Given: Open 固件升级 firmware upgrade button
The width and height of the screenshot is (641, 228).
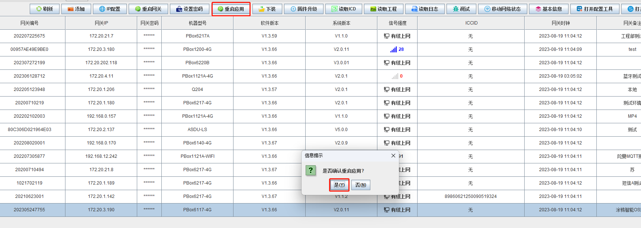Looking at the screenshot, I should click(303, 9).
